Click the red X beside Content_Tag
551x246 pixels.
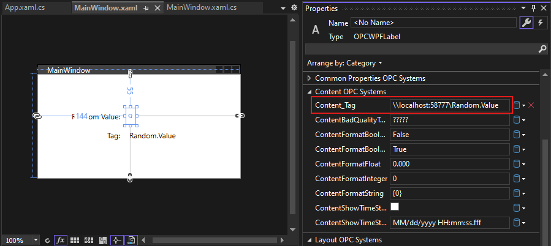[531, 105]
